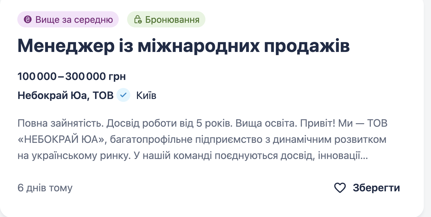
Task: Click the lock icon in the Бронювання badge
Action: pos(138,20)
